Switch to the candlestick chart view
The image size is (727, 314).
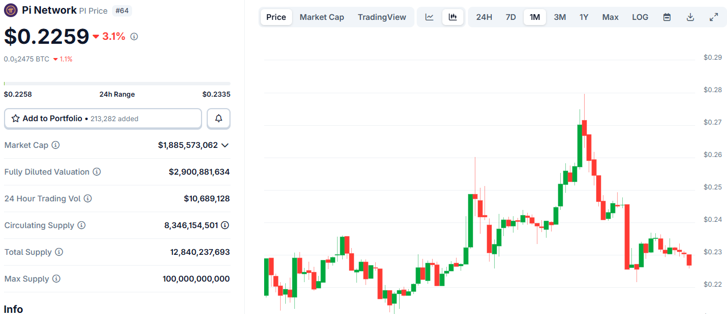point(453,17)
